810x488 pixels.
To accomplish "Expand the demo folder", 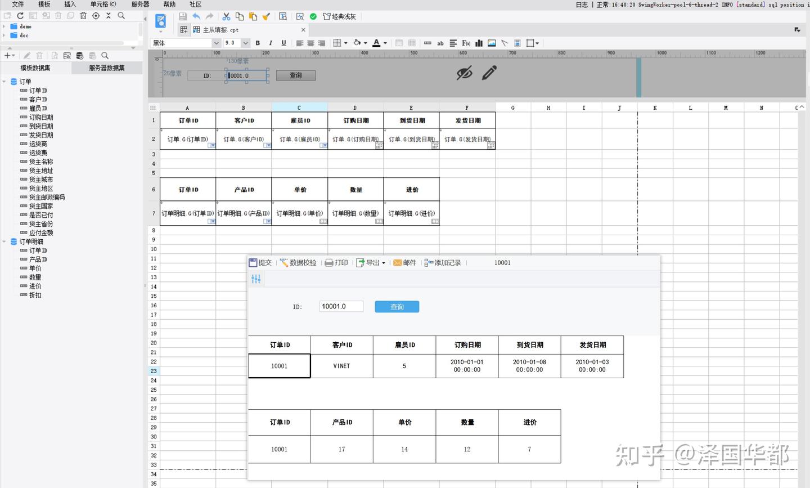I will tap(4, 26).
